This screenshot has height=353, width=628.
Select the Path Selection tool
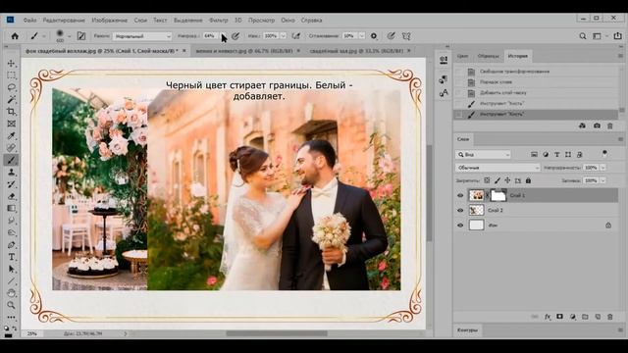point(11,269)
